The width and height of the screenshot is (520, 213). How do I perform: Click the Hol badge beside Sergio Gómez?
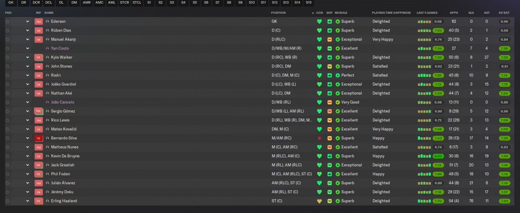pos(39,111)
